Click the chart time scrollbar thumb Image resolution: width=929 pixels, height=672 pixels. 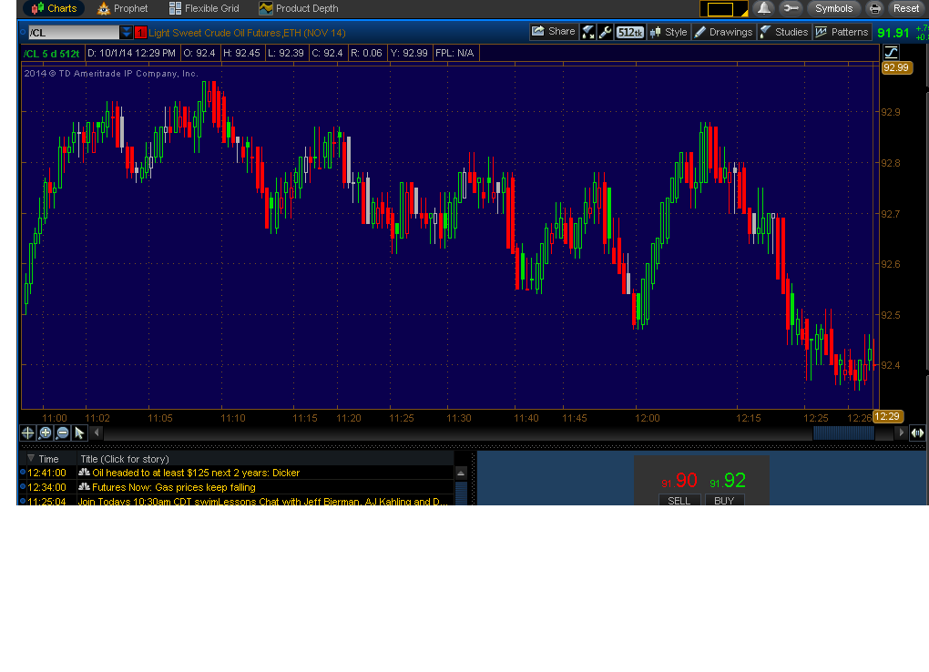coord(843,433)
